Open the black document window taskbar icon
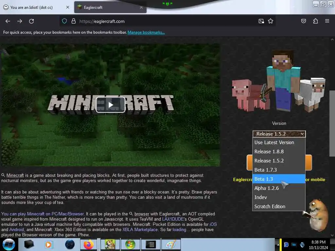Image resolution: width=335 pixels, height=251 pixels. (x=150, y=244)
